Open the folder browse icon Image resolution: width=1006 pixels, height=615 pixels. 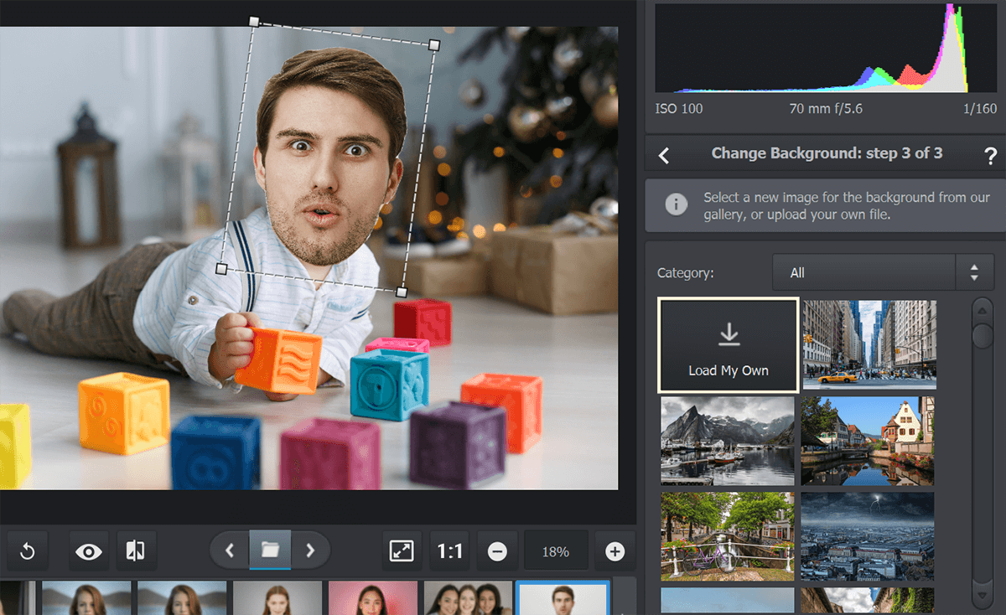[x=270, y=550]
